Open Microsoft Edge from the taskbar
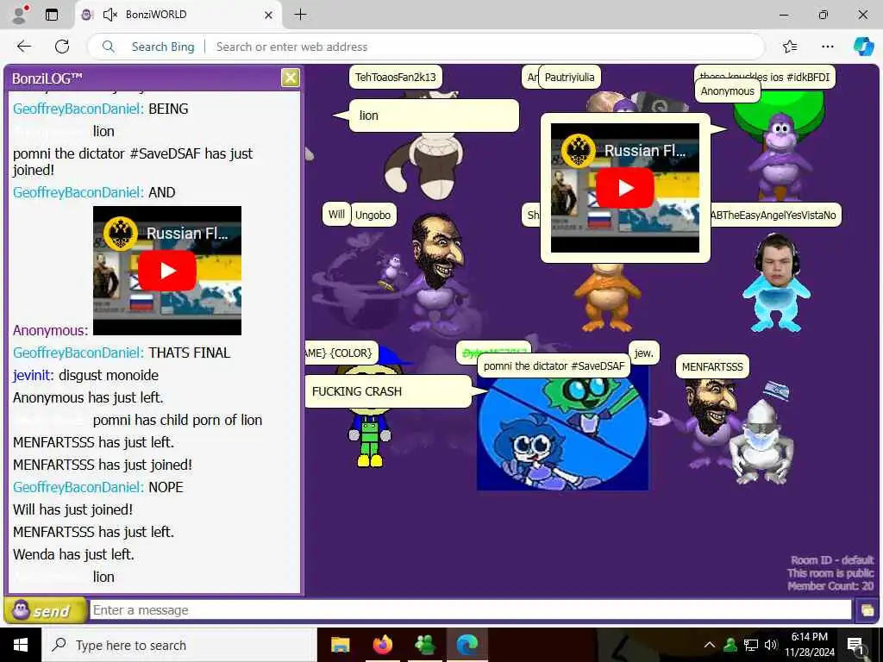The width and height of the screenshot is (883, 662). point(467,645)
